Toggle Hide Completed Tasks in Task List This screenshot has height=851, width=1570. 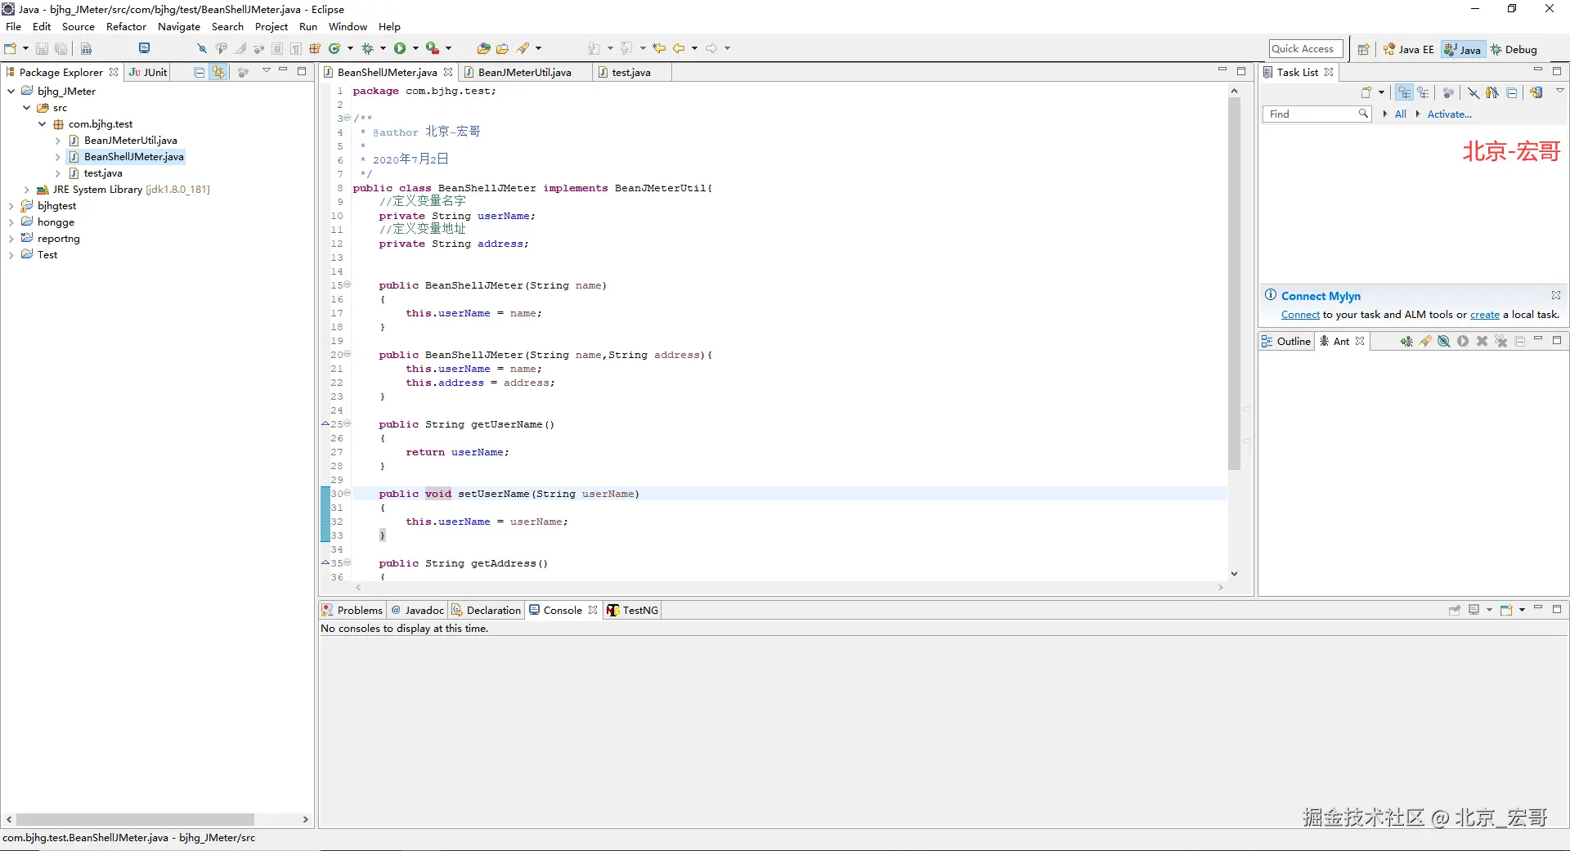click(x=1473, y=92)
